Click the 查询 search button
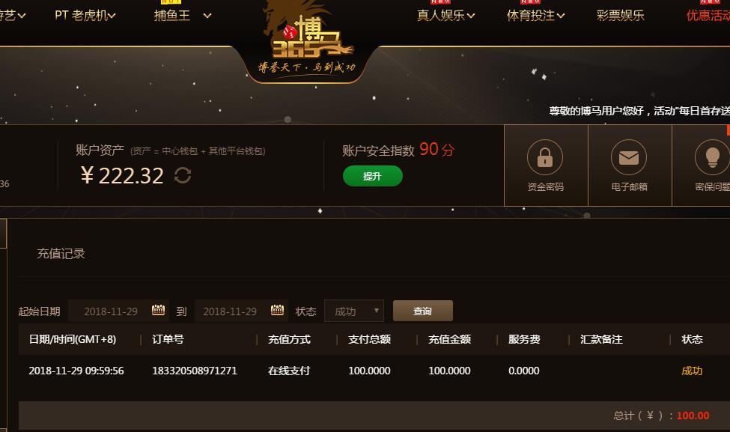 coord(423,311)
